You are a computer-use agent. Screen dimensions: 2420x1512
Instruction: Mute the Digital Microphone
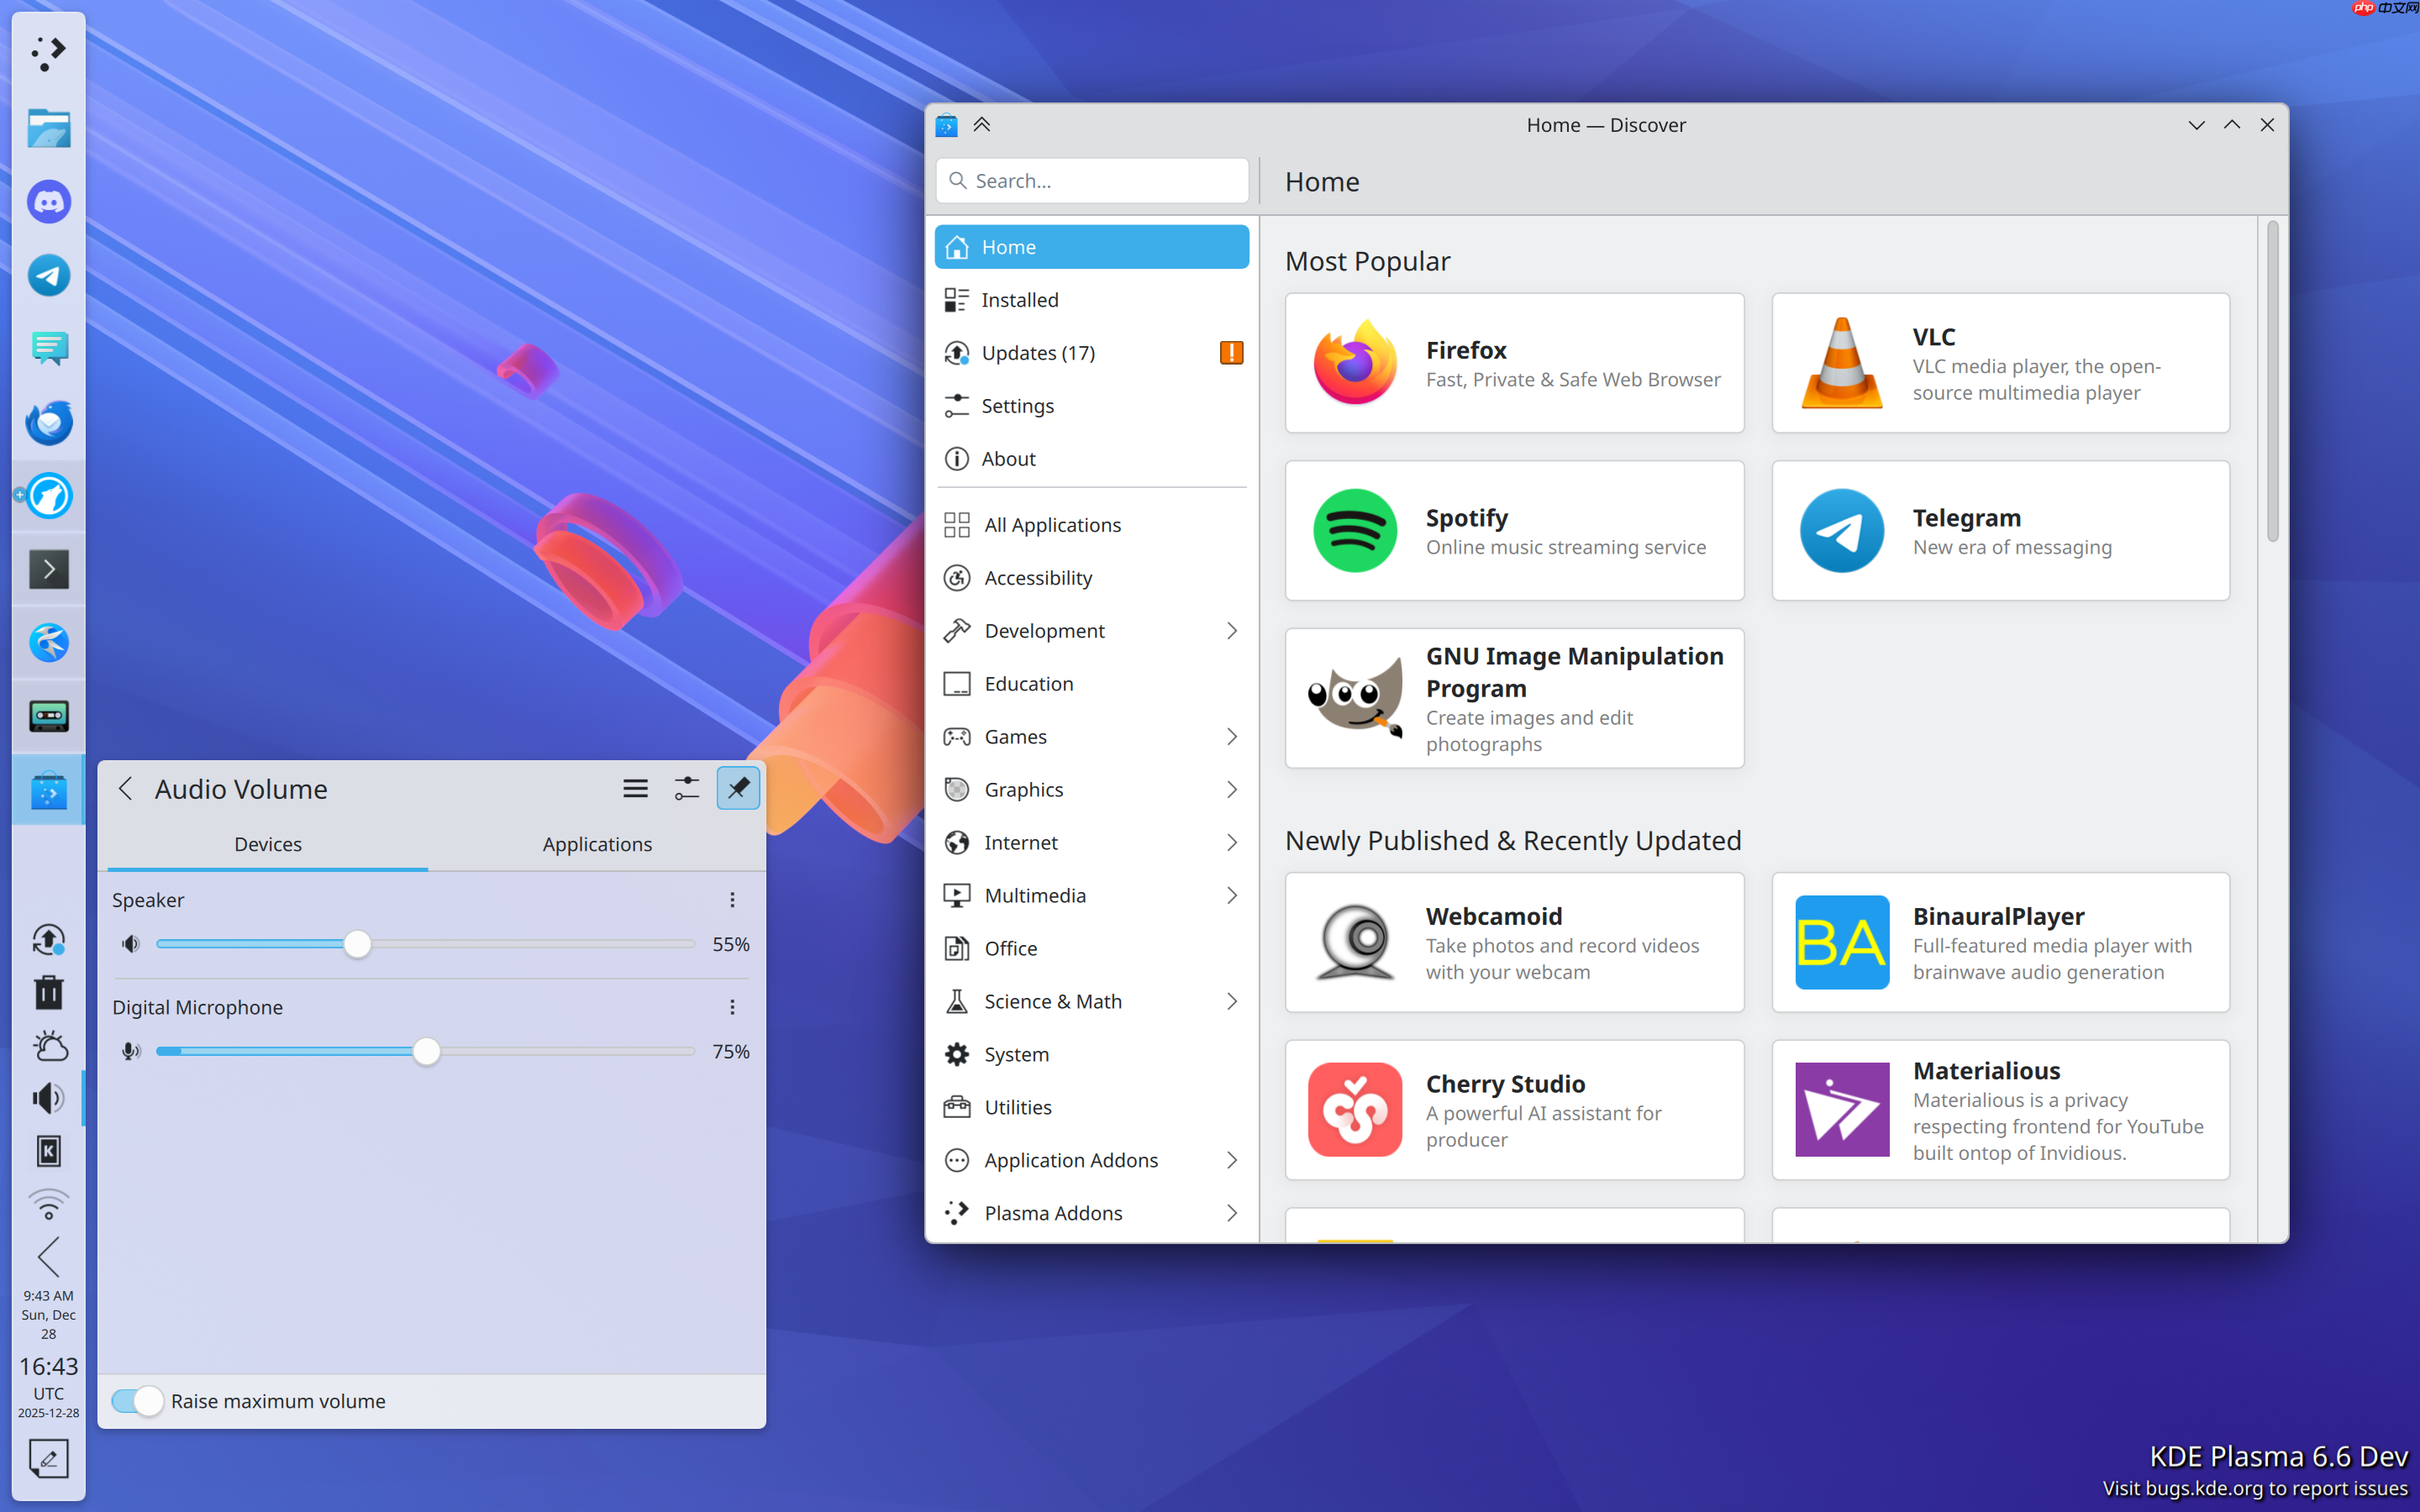click(x=130, y=1051)
